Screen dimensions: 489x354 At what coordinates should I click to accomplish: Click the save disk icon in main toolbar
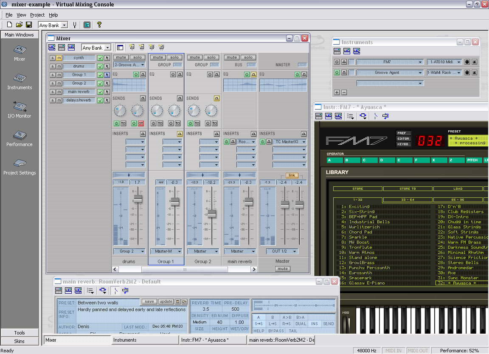click(29, 25)
